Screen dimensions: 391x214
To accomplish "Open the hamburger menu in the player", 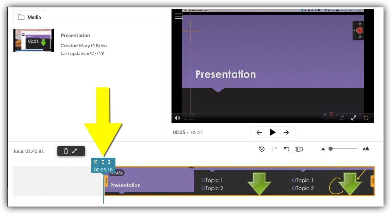I will pyautogui.click(x=179, y=16).
